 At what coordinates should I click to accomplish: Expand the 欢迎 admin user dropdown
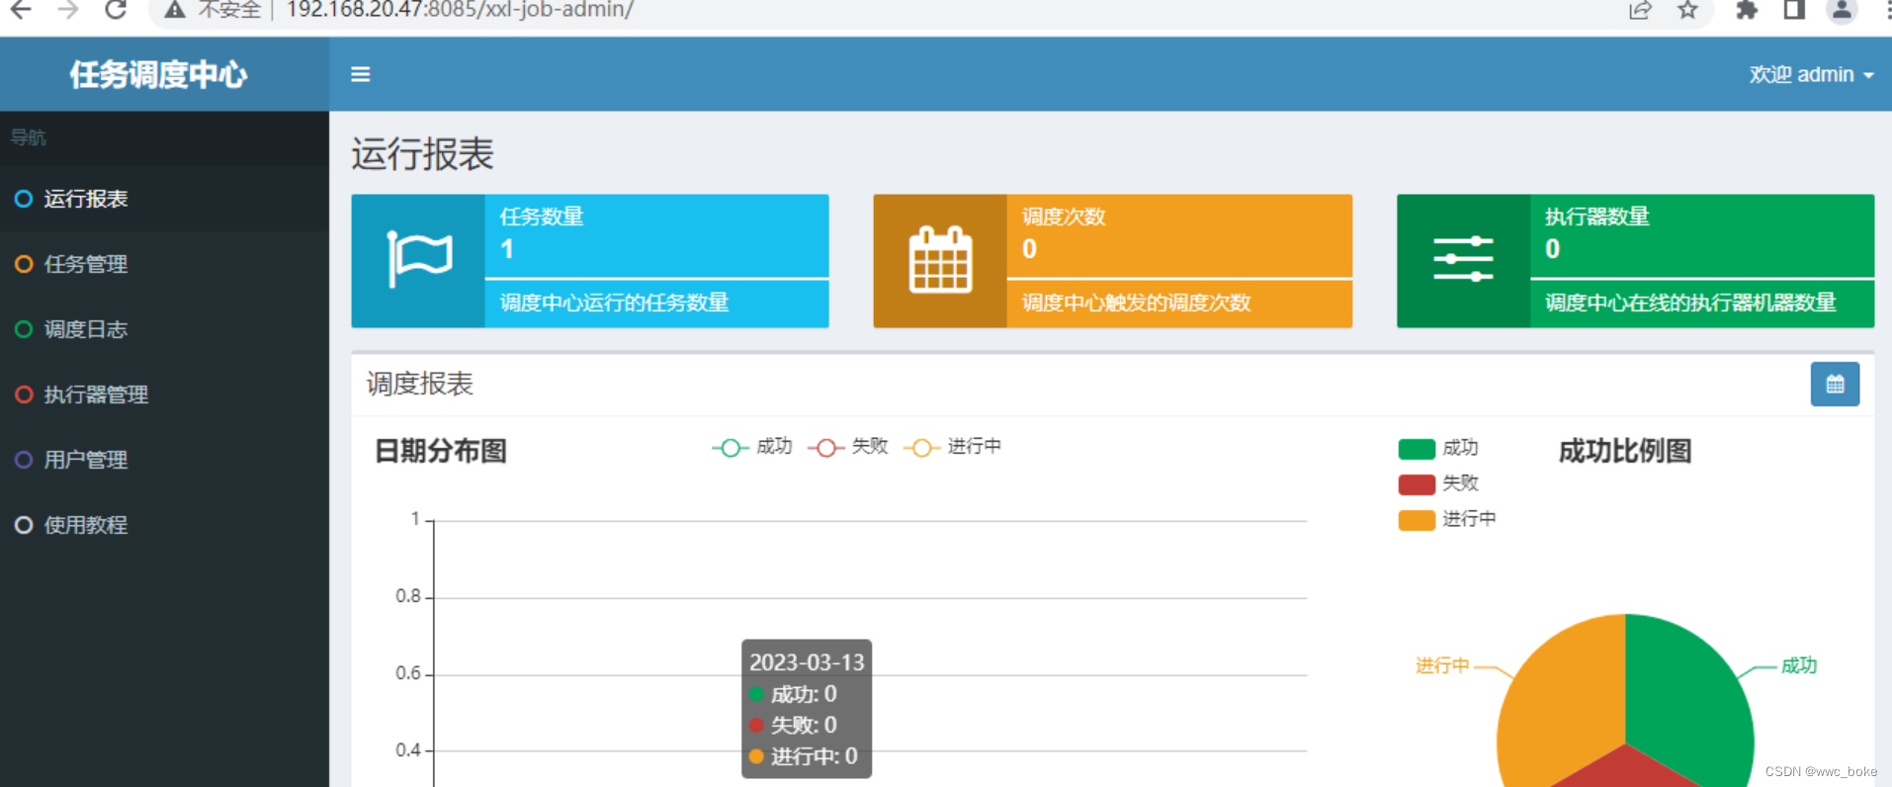(1811, 74)
